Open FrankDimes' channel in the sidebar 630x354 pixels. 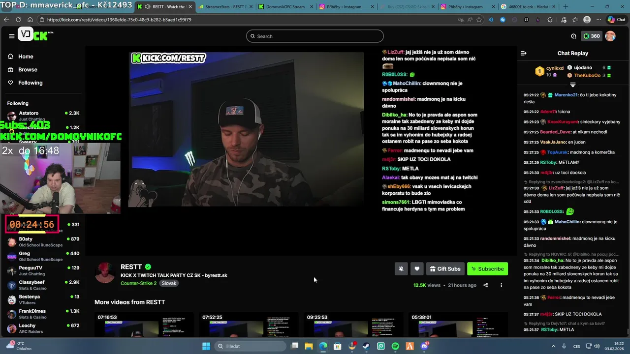pos(43,314)
